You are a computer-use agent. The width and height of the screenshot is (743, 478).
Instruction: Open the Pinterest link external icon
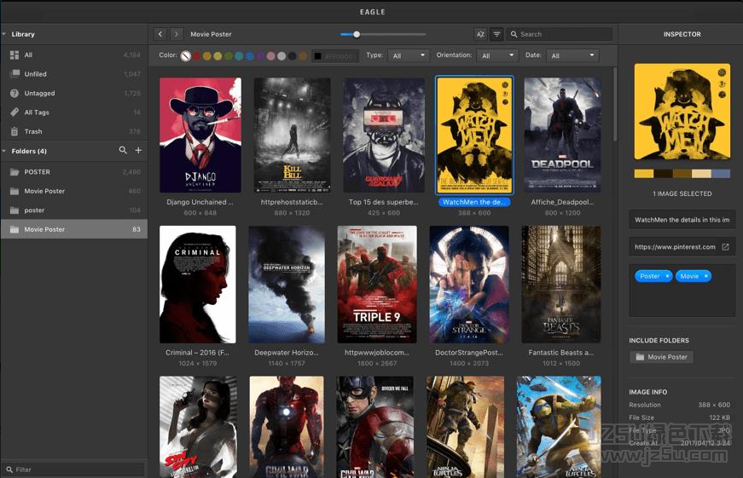725,247
